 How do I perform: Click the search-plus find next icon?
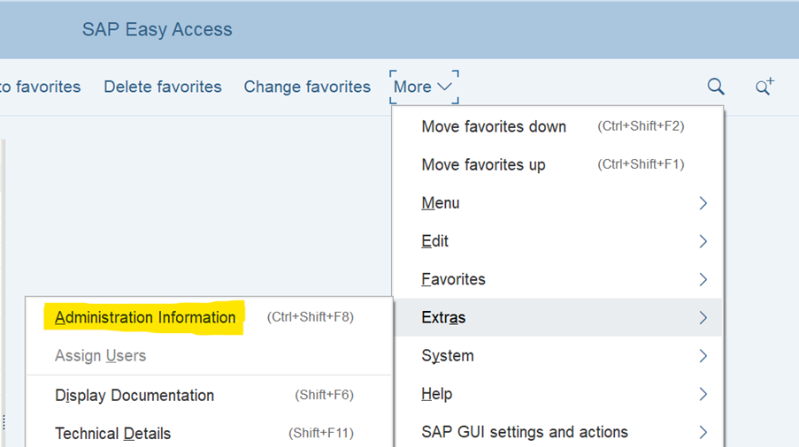[764, 87]
